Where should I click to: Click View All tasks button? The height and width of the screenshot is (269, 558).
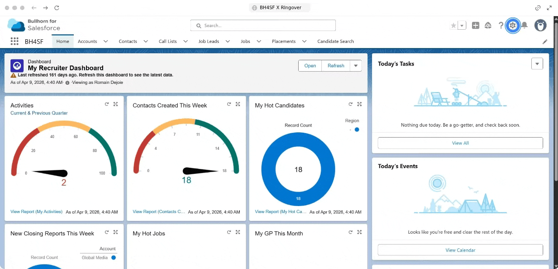460,143
